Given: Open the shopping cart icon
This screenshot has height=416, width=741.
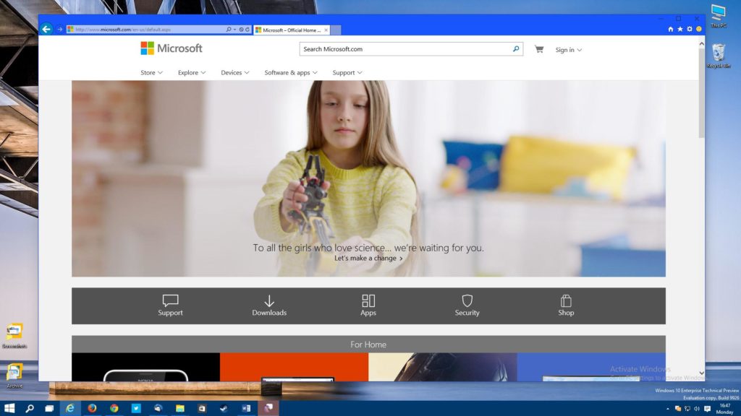Looking at the screenshot, I should pos(538,49).
